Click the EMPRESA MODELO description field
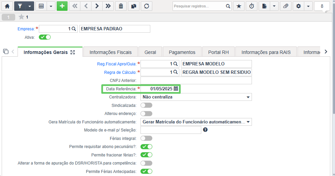 (216, 64)
